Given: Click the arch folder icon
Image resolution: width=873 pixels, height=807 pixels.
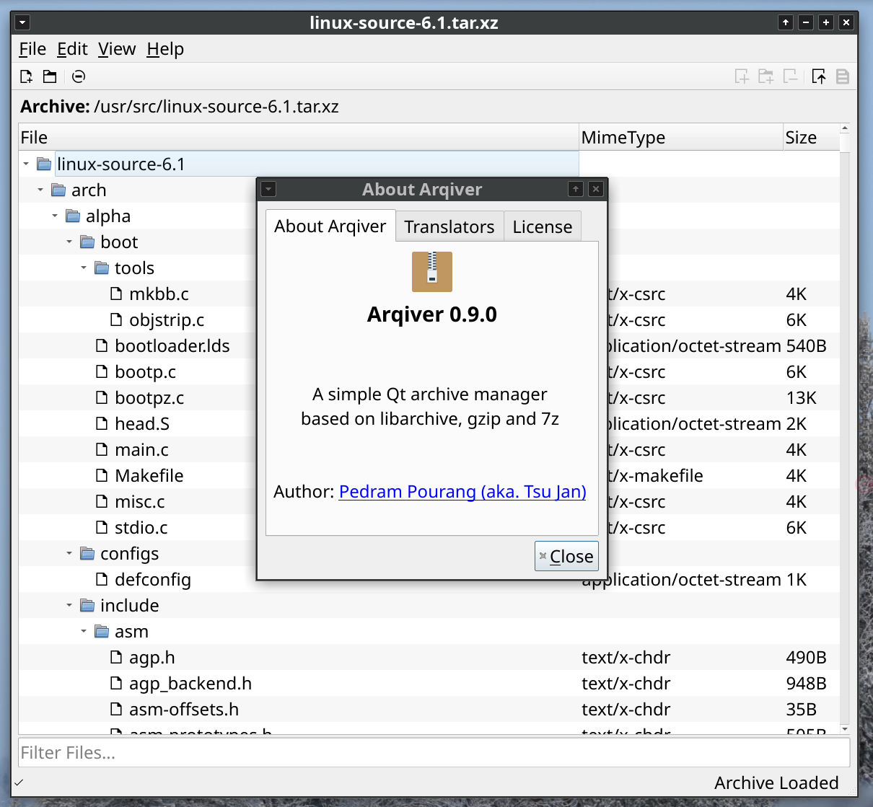Looking at the screenshot, I should 58,190.
